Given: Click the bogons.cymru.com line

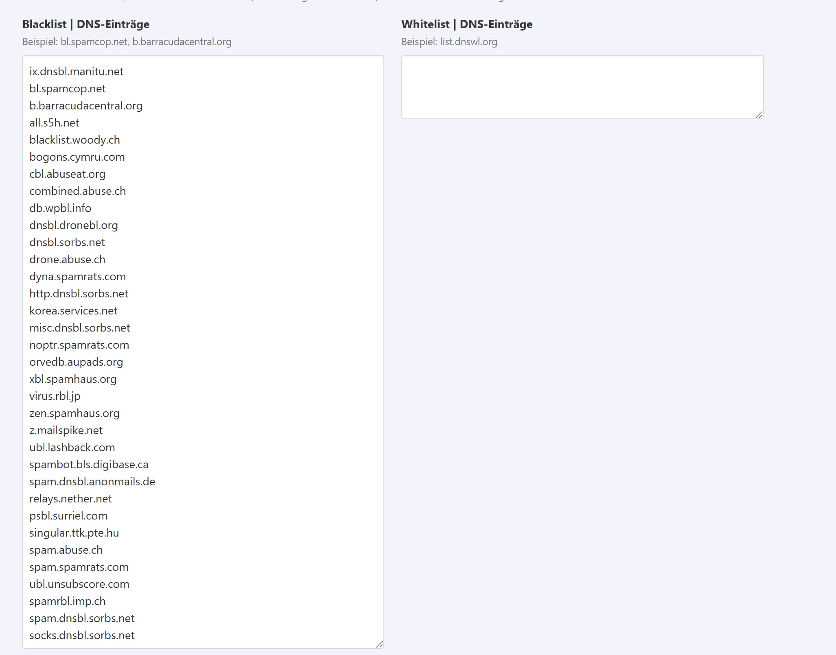Looking at the screenshot, I should pyautogui.click(x=77, y=157).
